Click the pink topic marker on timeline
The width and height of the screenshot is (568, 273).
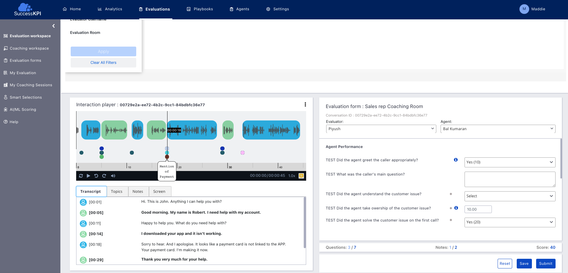(x=242, y=153)
